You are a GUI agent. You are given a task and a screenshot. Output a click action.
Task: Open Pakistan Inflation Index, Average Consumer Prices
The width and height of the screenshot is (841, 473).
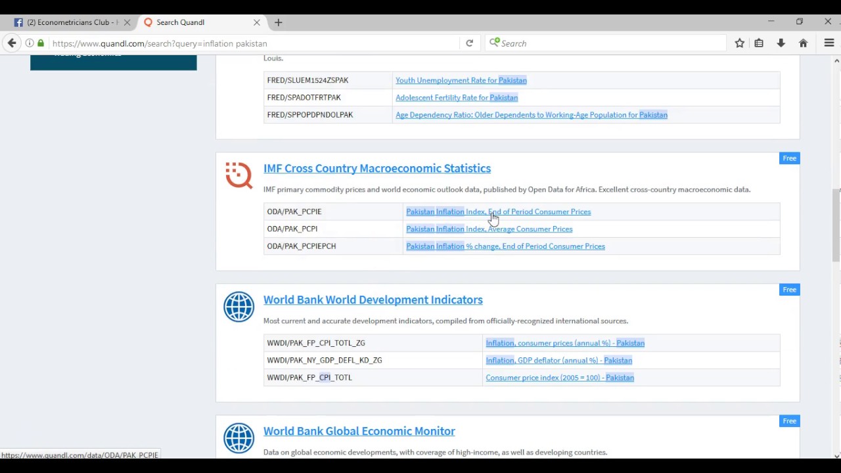click(489, 229)
